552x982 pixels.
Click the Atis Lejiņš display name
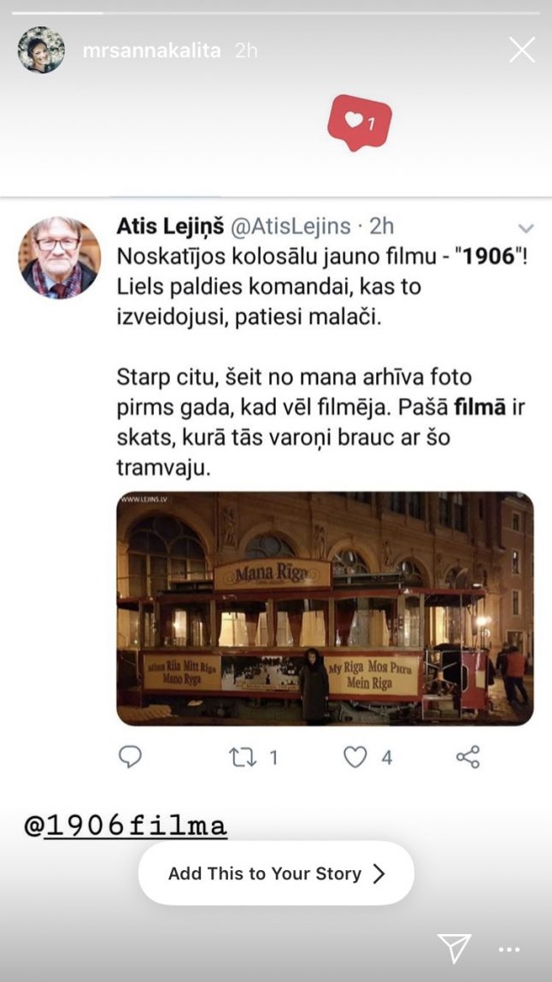[170, 226]
